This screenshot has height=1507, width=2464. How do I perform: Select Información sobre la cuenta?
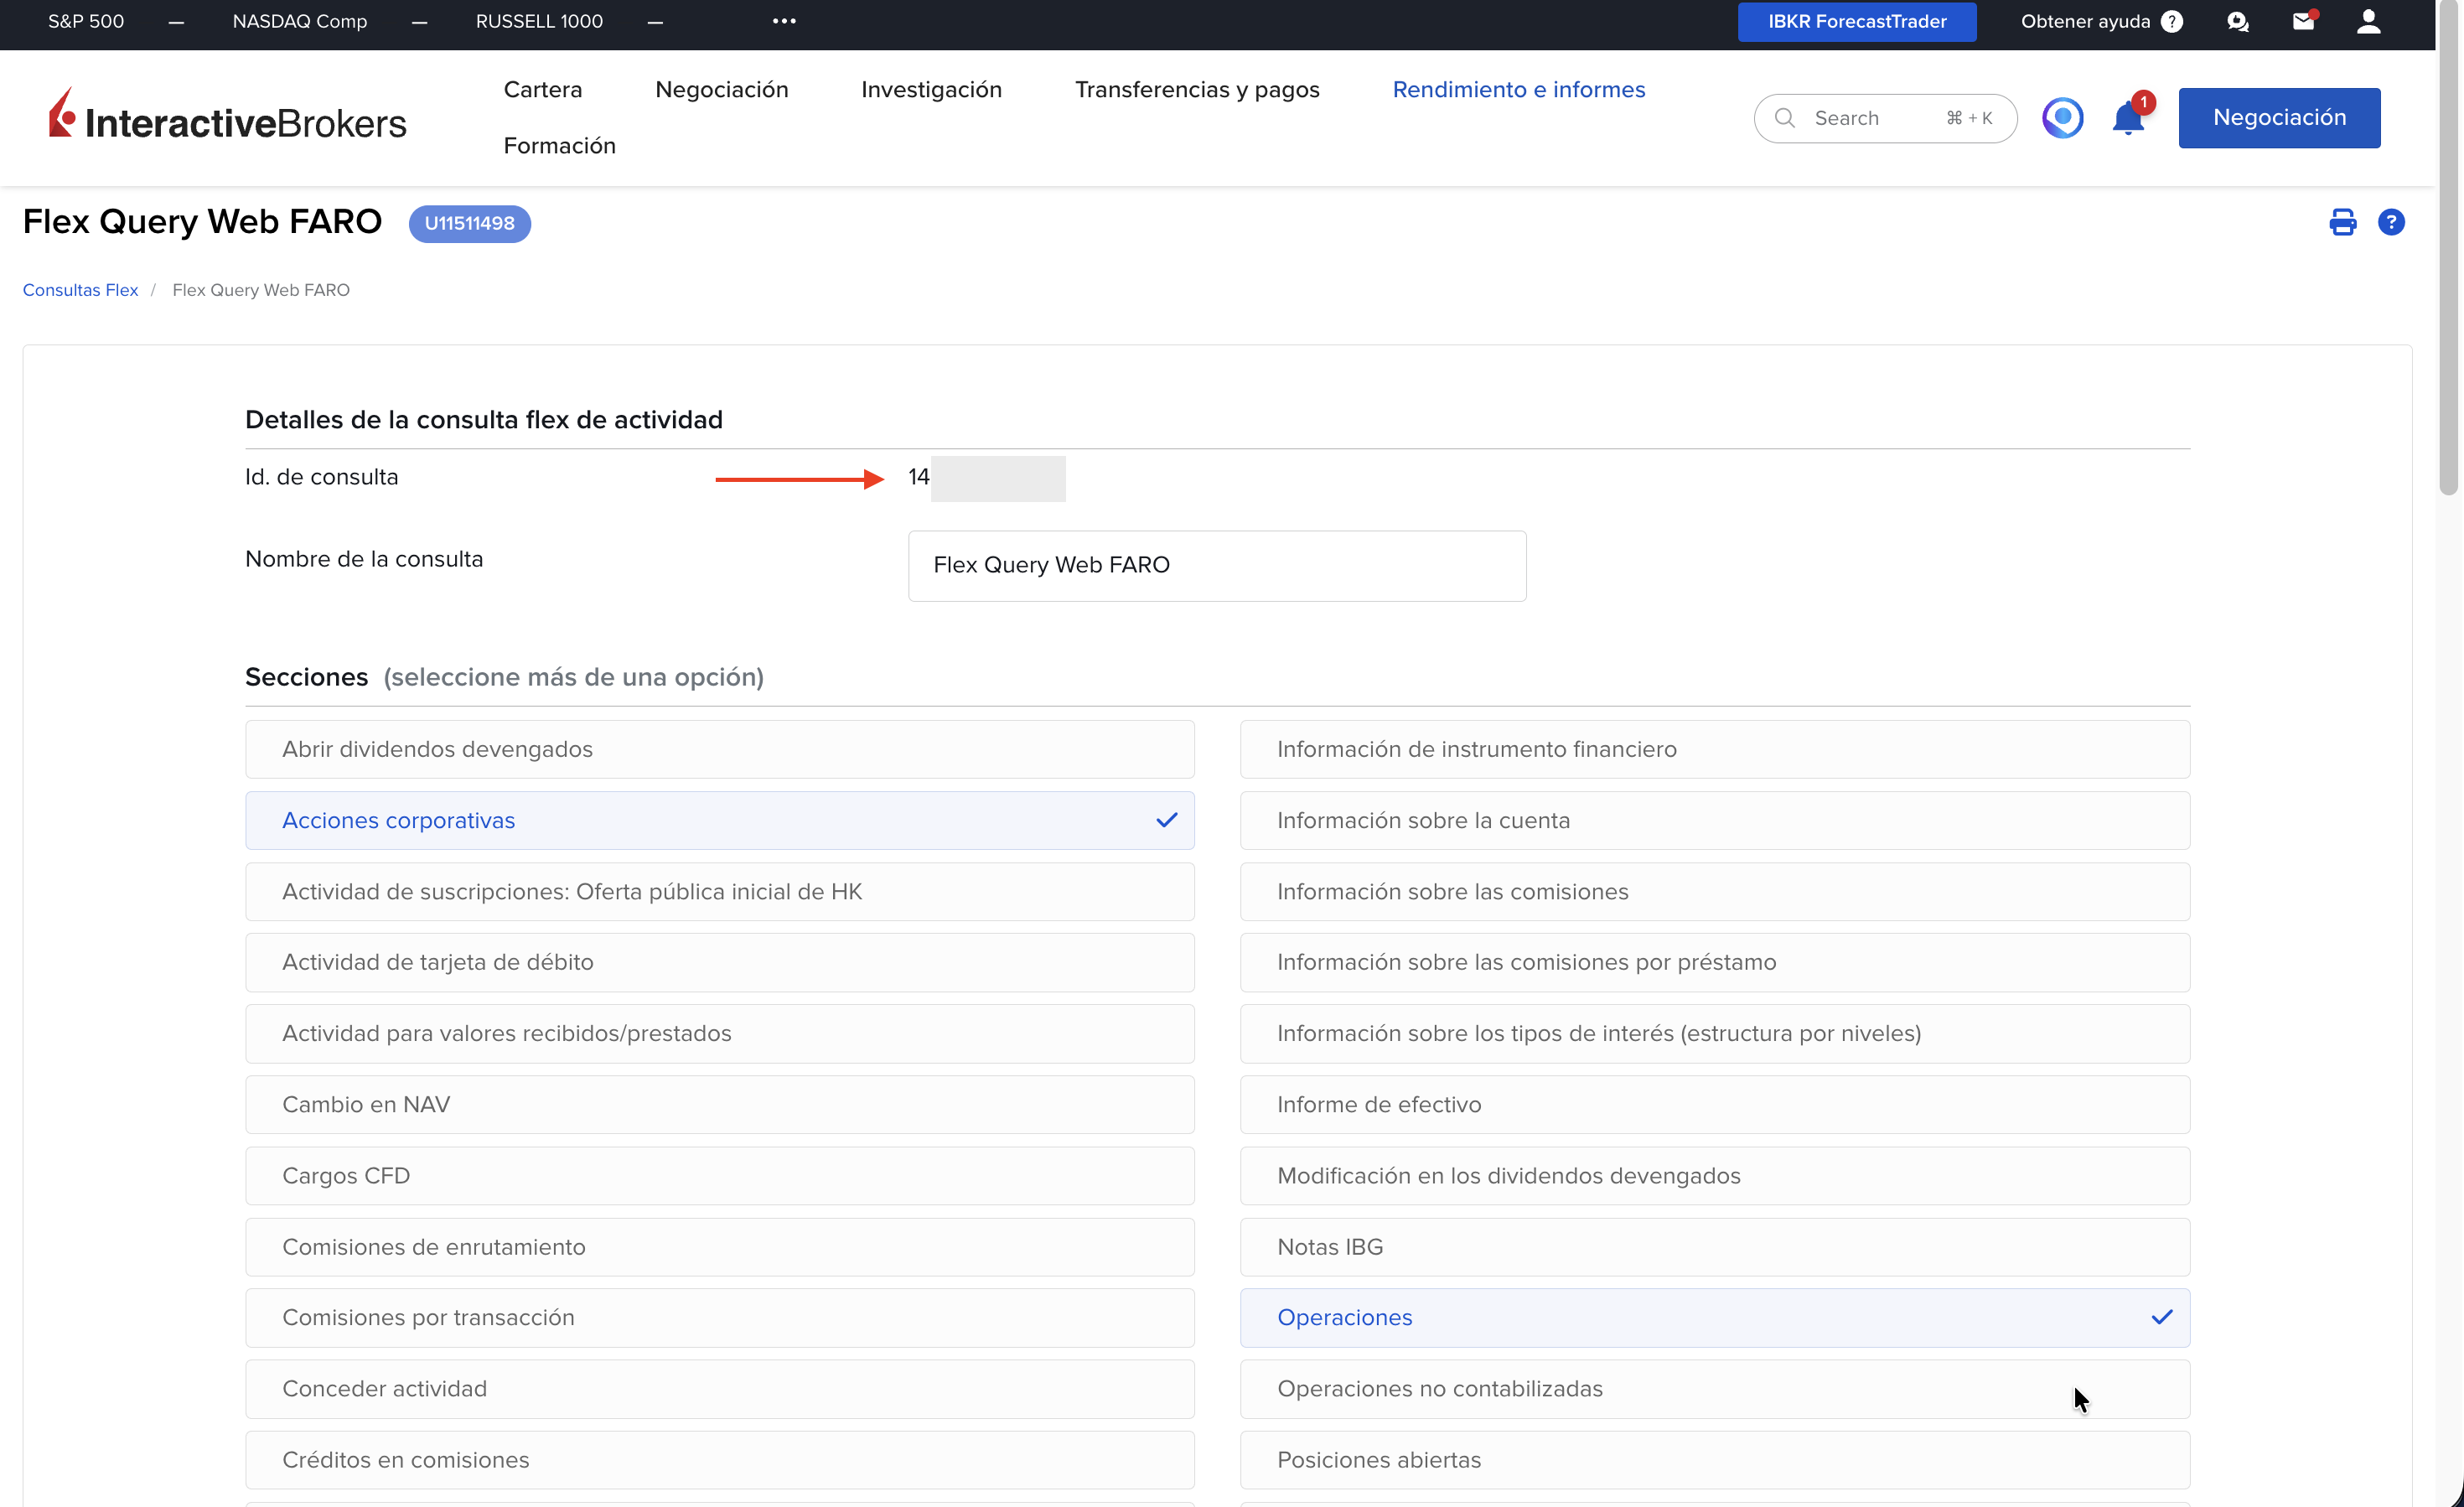[1715, 820]
